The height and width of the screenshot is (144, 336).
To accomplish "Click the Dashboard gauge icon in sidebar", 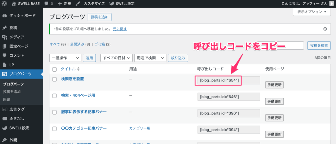I will point(5,15).
